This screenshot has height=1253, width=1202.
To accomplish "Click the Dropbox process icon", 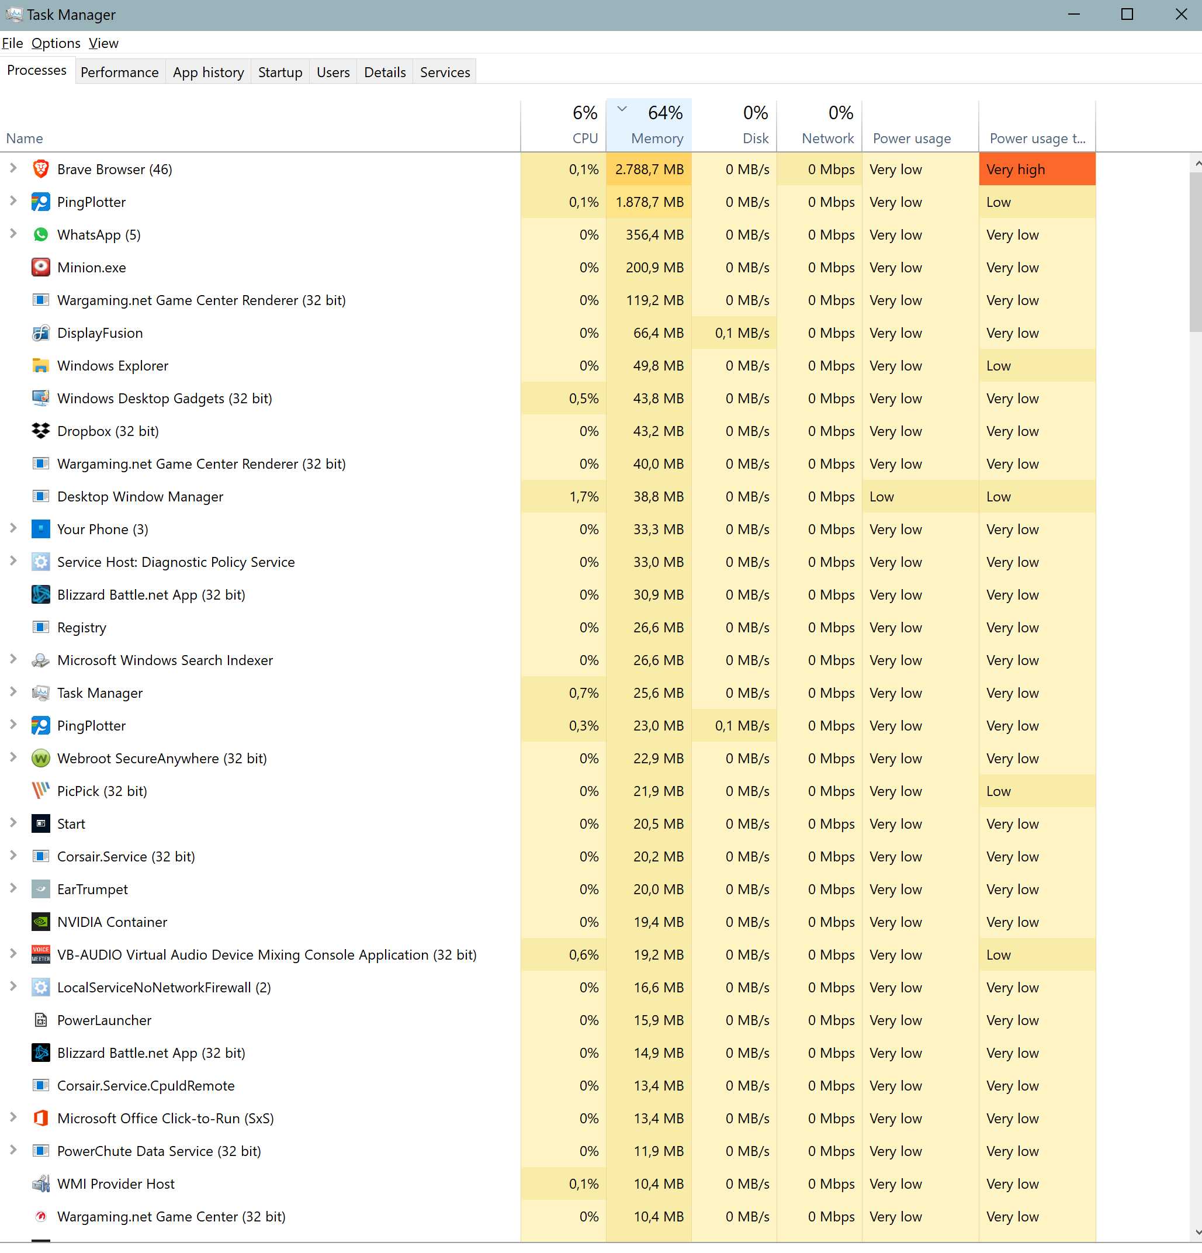I will pyautogui.click(x=40, y=431).
